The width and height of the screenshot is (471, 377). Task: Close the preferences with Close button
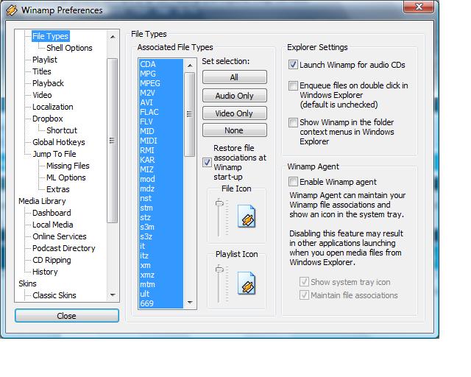(67, 316)
